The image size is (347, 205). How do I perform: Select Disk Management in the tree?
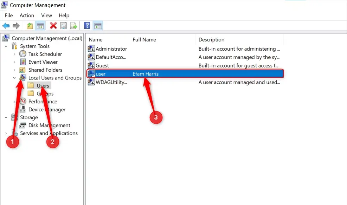[x=49, y=125]
